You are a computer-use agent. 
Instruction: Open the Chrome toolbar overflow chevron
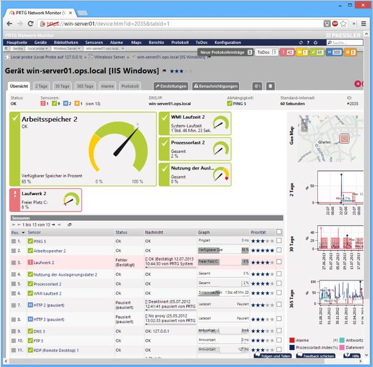(354, 24)
